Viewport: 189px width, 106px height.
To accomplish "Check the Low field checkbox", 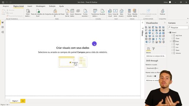I will 172,47.
